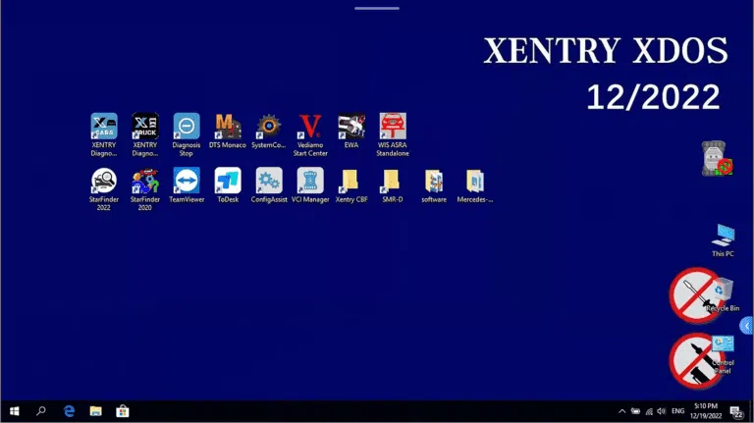Screen dimensions: 754x423
Task: Select the Xentry CBF folder
Action: pyautogui.click(x=351, y=185)
